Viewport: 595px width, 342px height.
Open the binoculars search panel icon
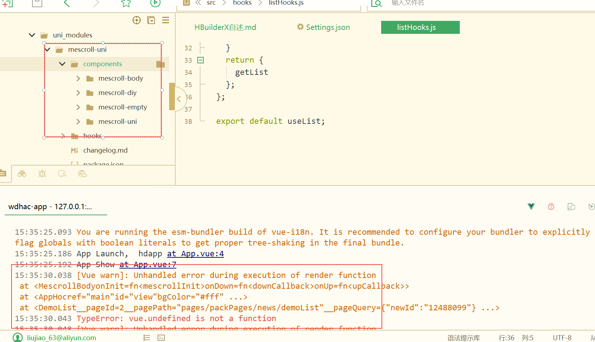(x=22, y=174)
